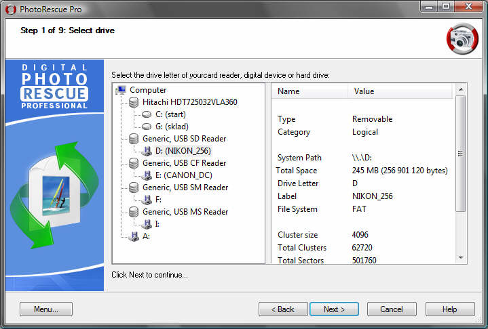Viewport: 488px width, 329px height.
Task: Click the Total Clusters value 62720
Action: point(362,248)
